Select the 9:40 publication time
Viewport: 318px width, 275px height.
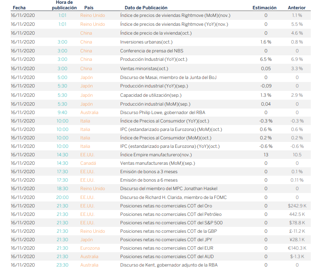pos(63,112)
